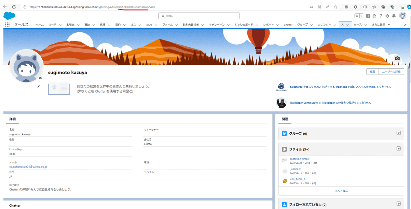
Task: Open the Chatter tab
Action: point(288,25)
